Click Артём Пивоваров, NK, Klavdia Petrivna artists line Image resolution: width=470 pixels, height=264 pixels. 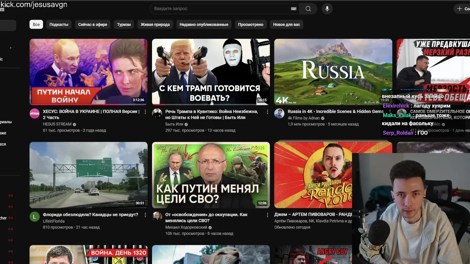(x=313, y=221)
